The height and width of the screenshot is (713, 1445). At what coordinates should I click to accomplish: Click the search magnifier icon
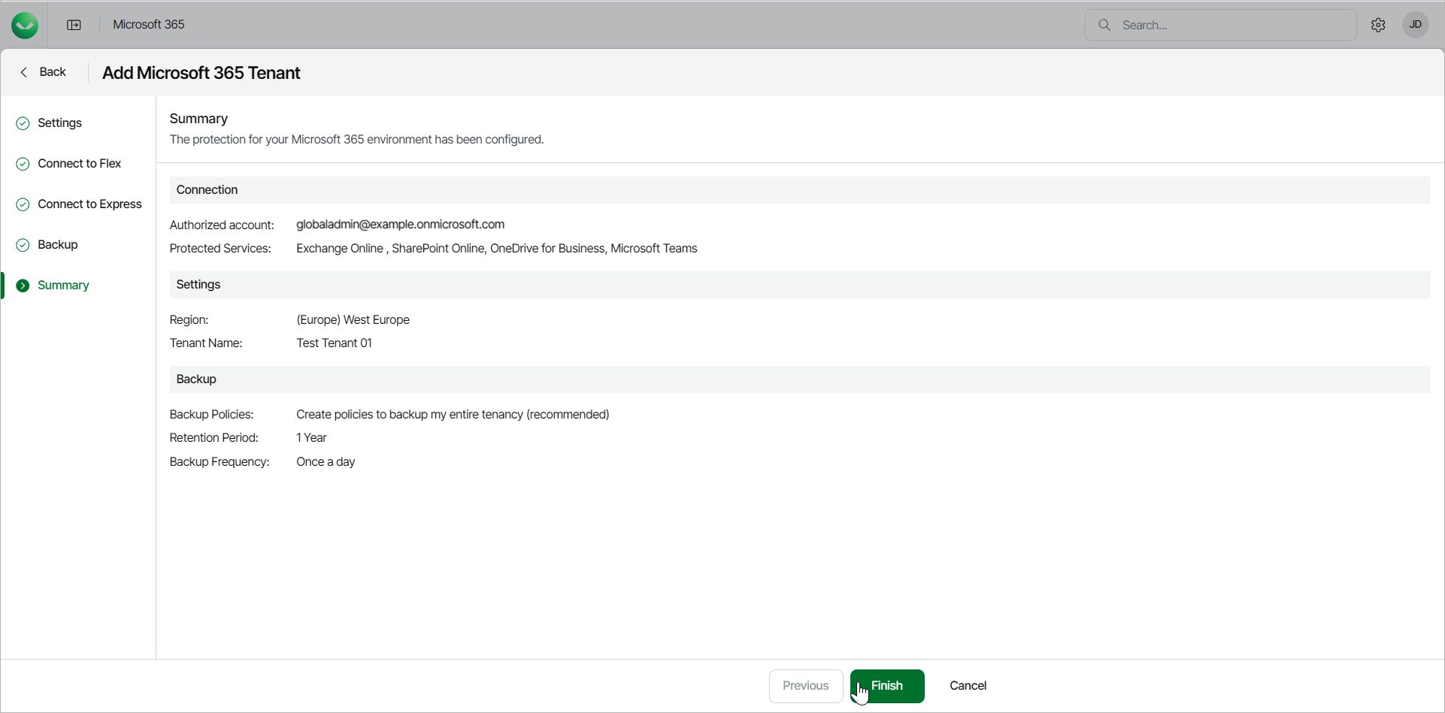1104,25
